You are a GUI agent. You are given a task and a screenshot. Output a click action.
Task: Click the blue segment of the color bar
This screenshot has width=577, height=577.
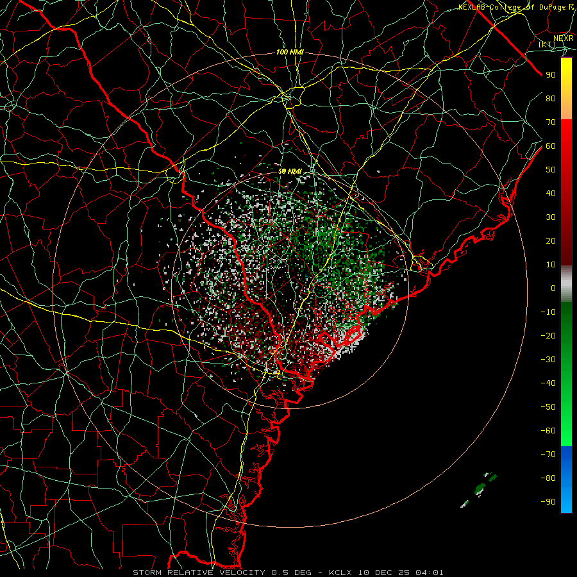point(566,480)
